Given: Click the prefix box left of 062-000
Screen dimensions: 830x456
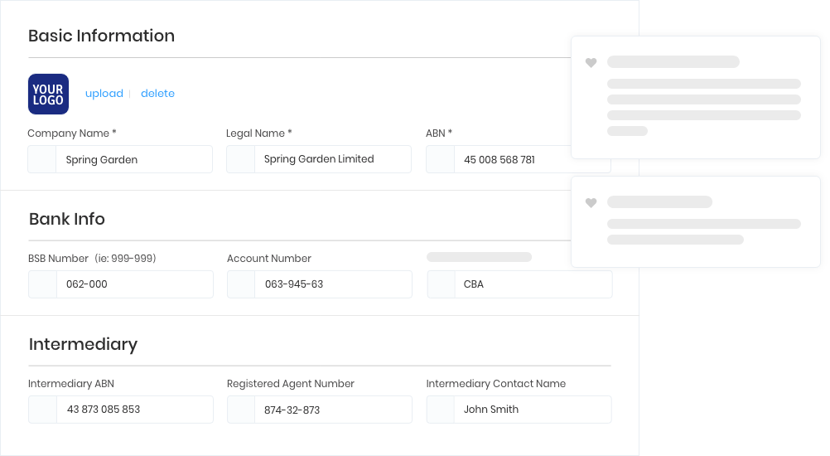Looking at the screenshot, I should pyautogui.click(x=42, y=284).
